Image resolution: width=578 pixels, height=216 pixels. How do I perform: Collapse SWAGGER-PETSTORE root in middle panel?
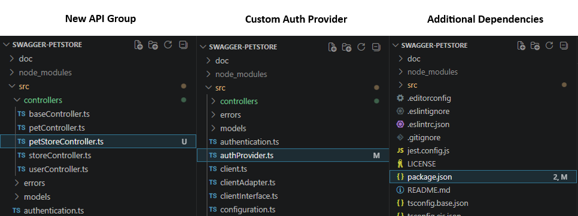203,47
